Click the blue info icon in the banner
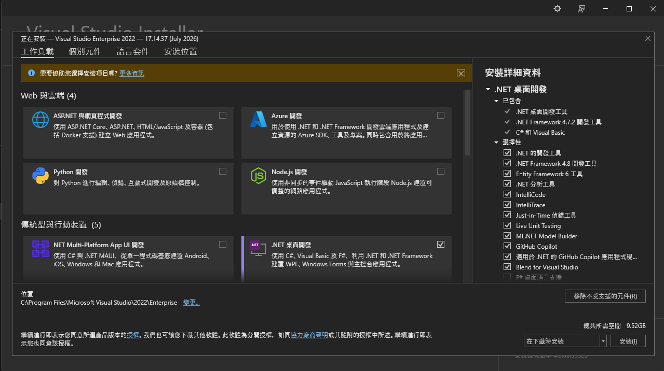664x371 pixels. pos(31,74)
